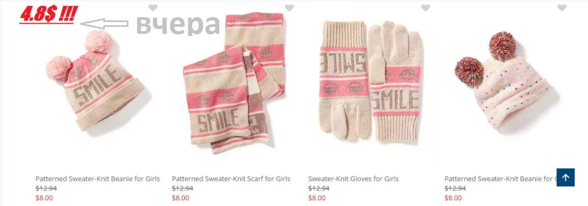The height and width of the screenshot is (206, 588).
Task: Open the rainbow pom-pom beanie image
Action: 503,80
